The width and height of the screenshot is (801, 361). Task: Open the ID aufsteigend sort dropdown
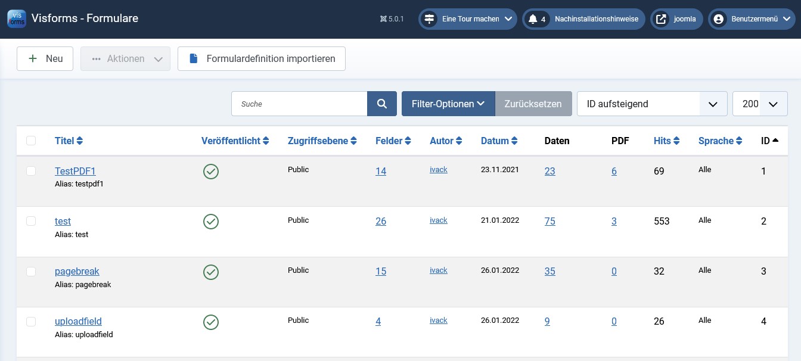(x=651, y=104)
